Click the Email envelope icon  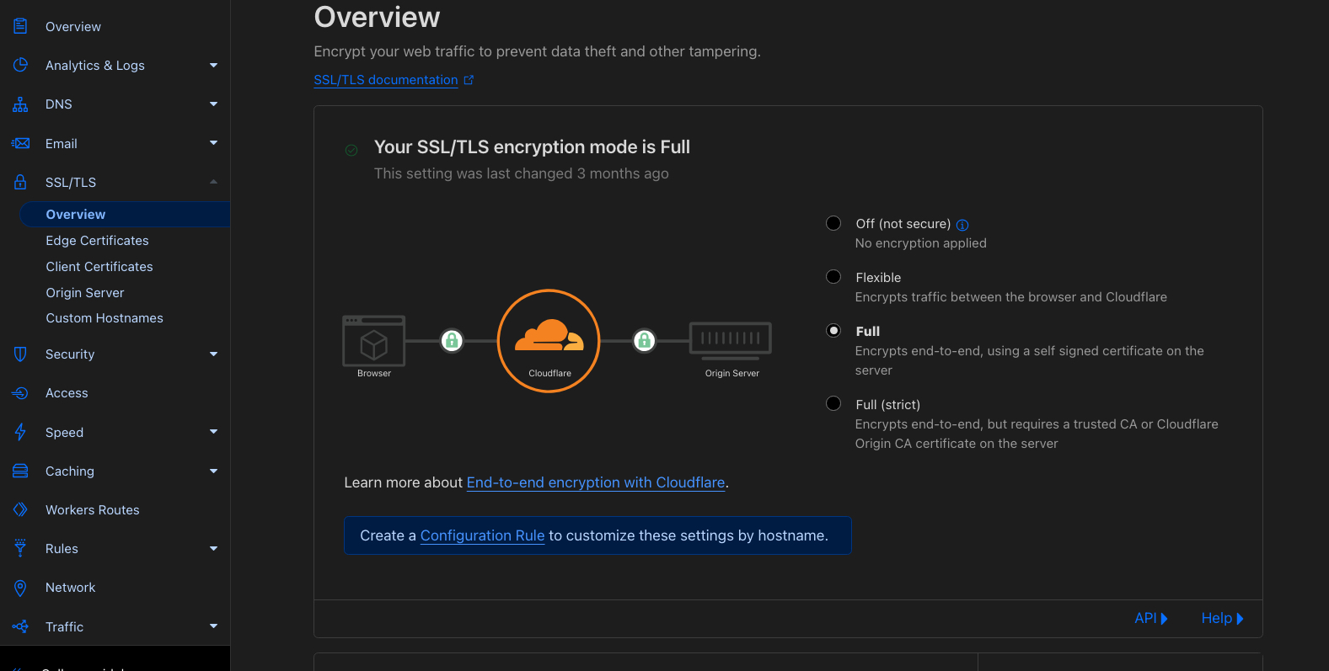[20, 143]
